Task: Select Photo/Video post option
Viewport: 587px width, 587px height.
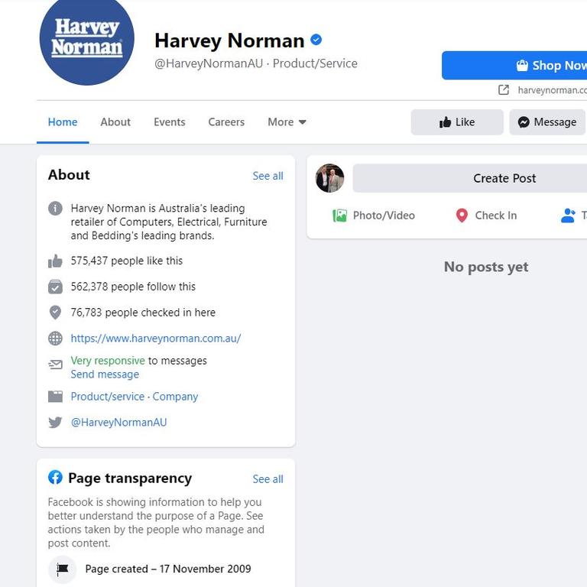Action: (x=374, y=216)
